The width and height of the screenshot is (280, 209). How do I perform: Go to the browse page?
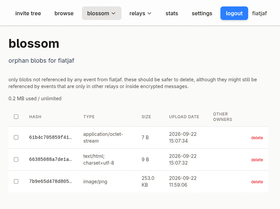(x=64, y=14)
